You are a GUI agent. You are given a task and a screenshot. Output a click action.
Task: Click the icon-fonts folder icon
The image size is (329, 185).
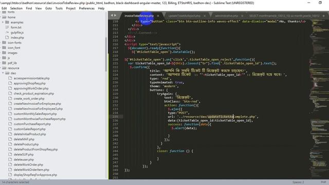(4, 43)
